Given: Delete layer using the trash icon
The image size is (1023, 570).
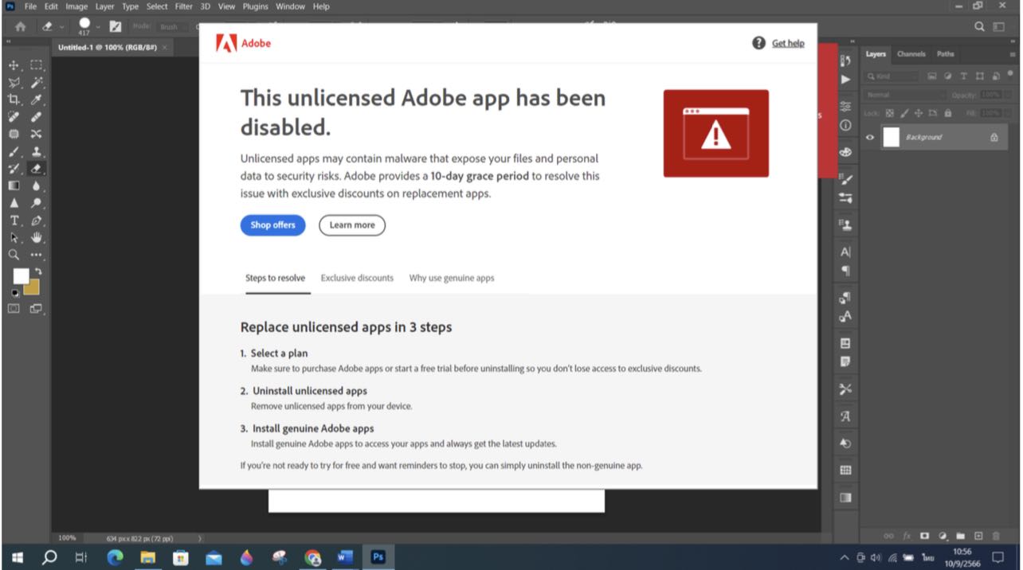Looking at the screenshot, I should click(x=996, y=536).
